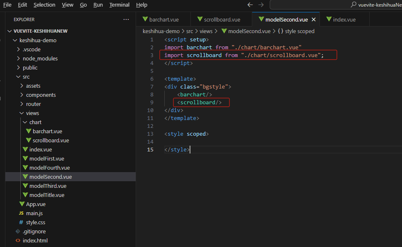Open the Selection menu

[x=44, y=5]
